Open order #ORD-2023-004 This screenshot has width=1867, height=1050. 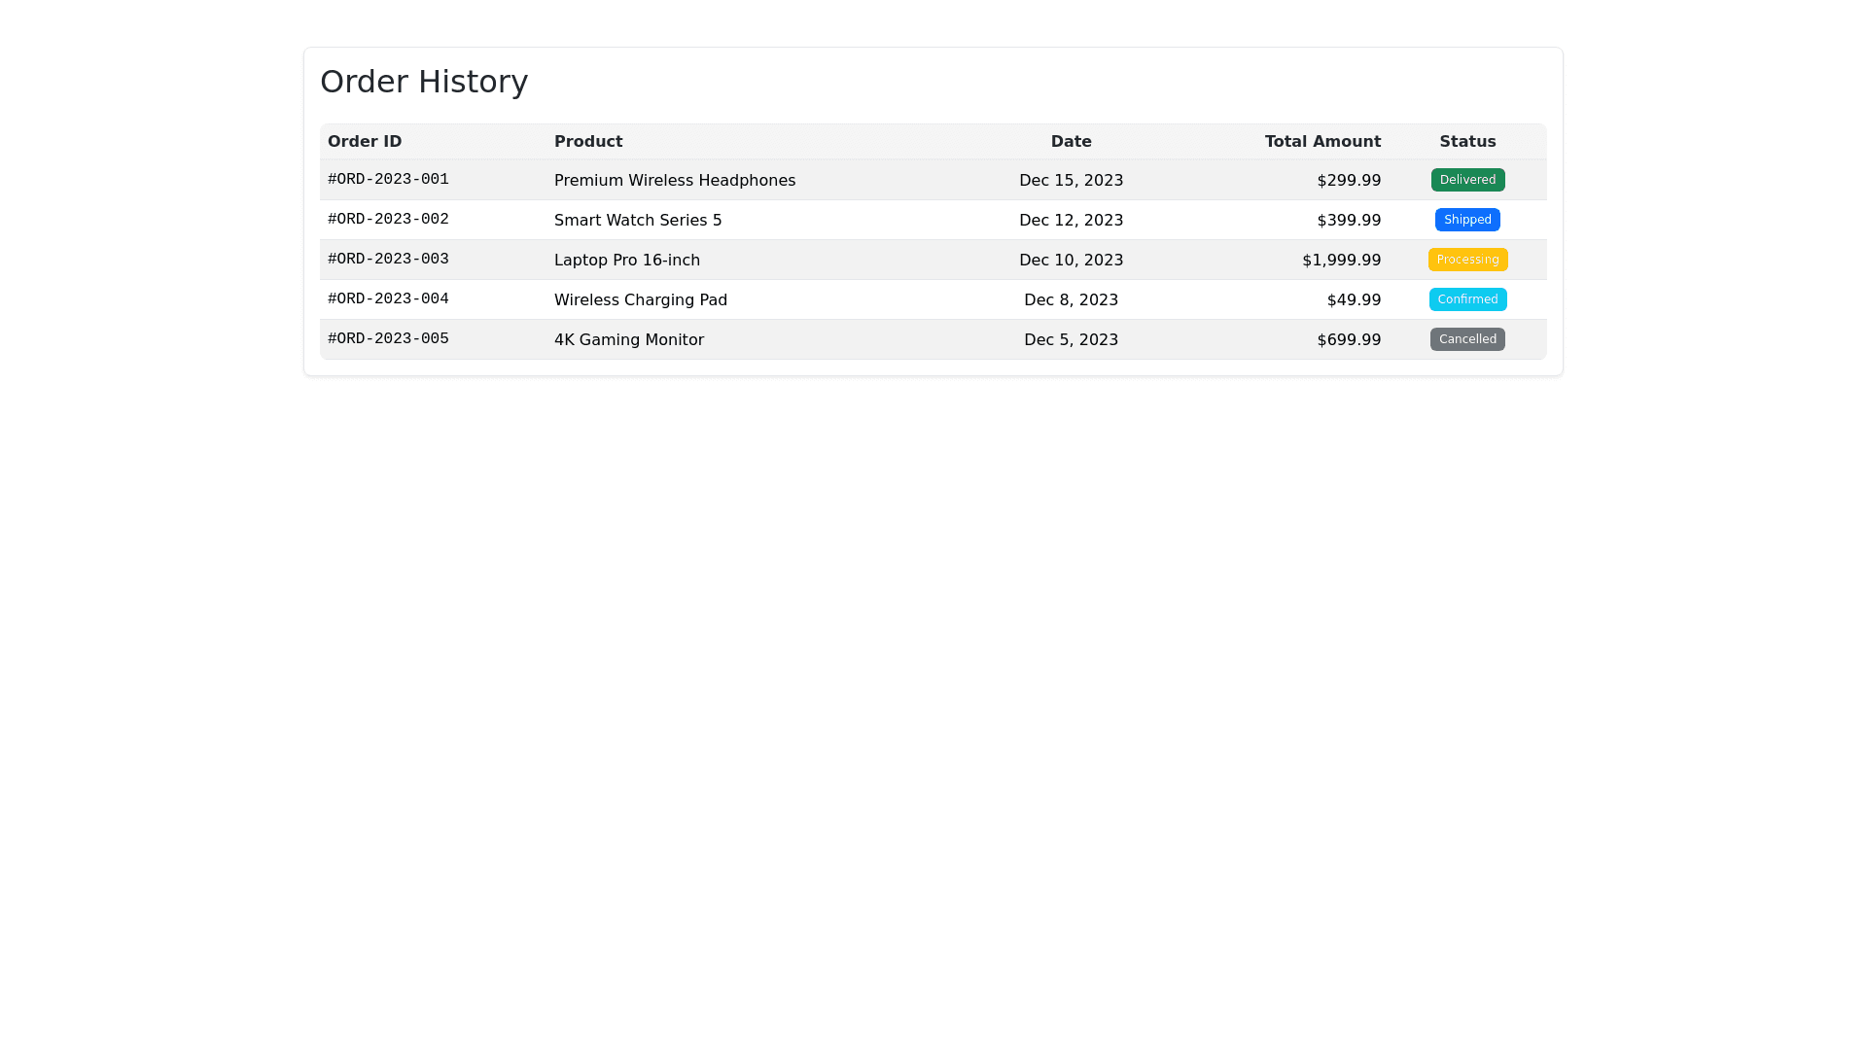[x=388, y=299]
